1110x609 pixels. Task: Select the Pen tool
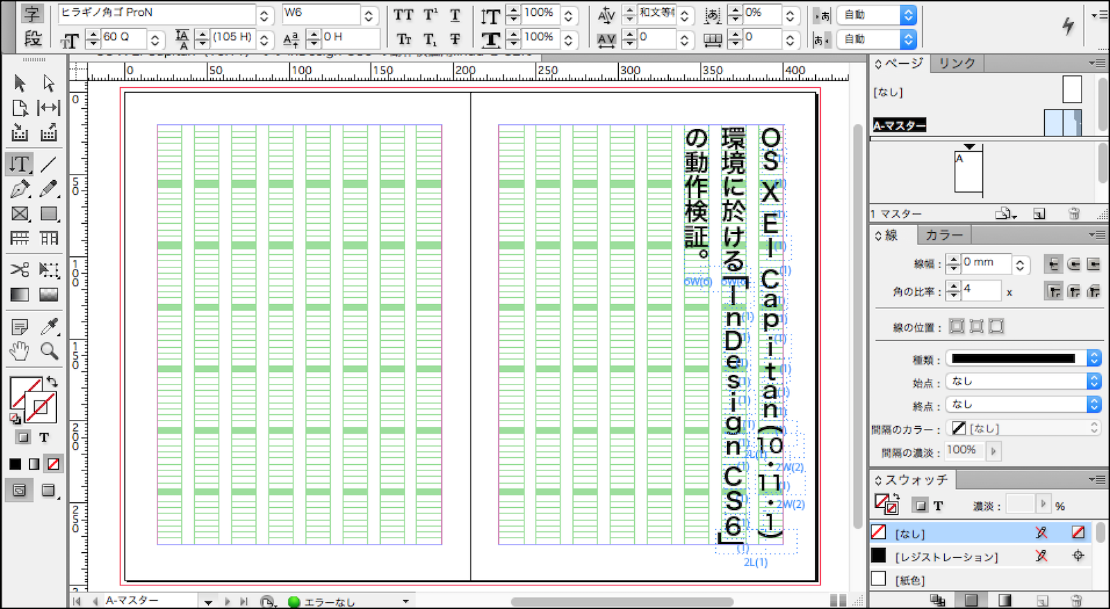pyautogui.click(x=20, y=188)
